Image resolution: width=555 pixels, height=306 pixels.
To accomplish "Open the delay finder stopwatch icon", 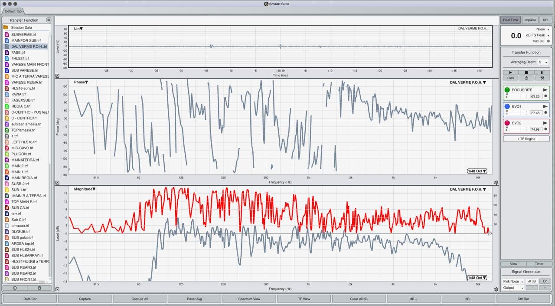I will tap(526, 78).
